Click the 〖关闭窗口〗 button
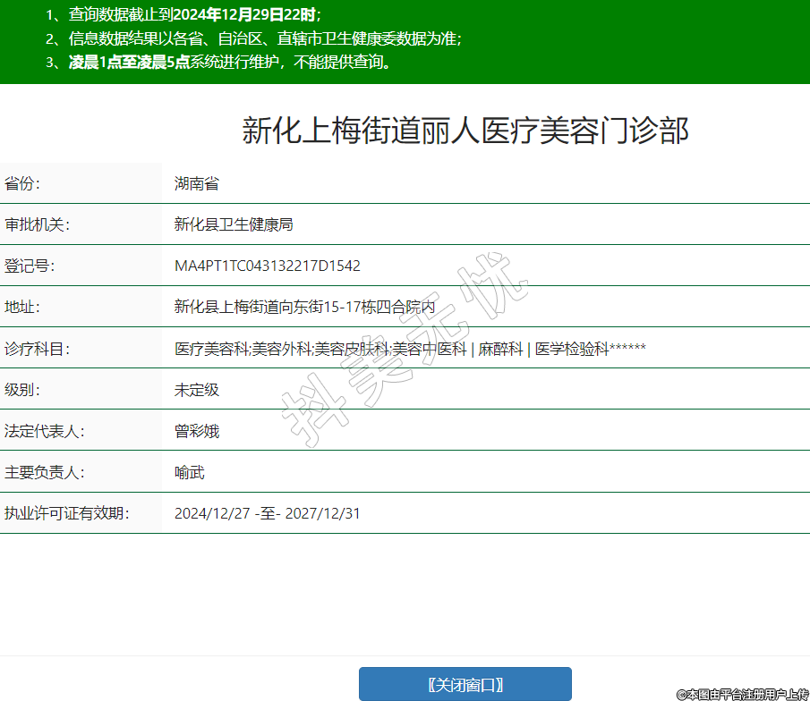 click(465, 685)
